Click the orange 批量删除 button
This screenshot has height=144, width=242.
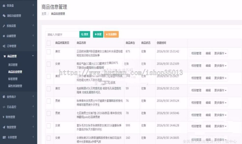(111, 34)
